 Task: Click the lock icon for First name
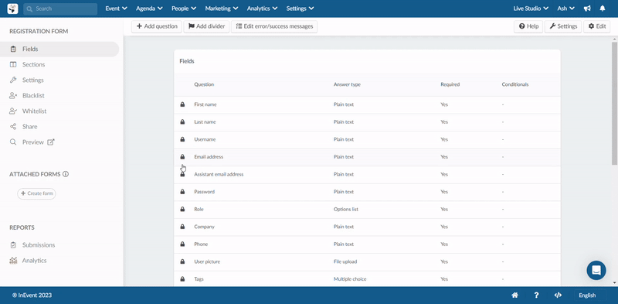point(182,104)
